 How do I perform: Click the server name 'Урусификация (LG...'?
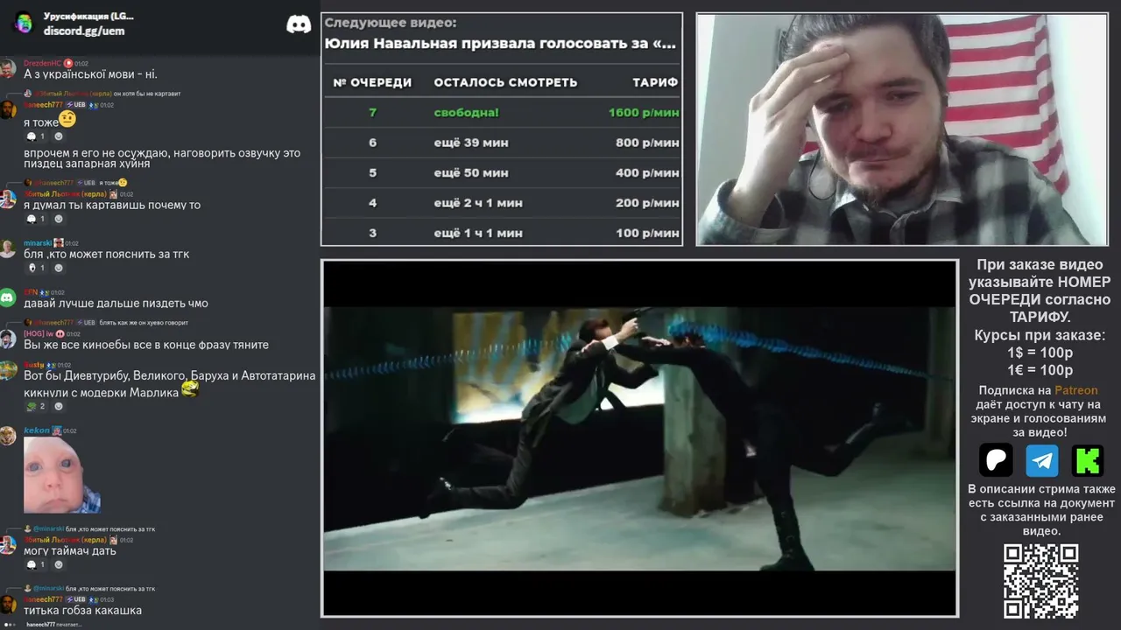tap(89, 16)
